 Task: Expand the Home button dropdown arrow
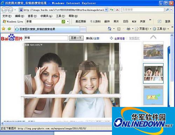tap(114, 29)
